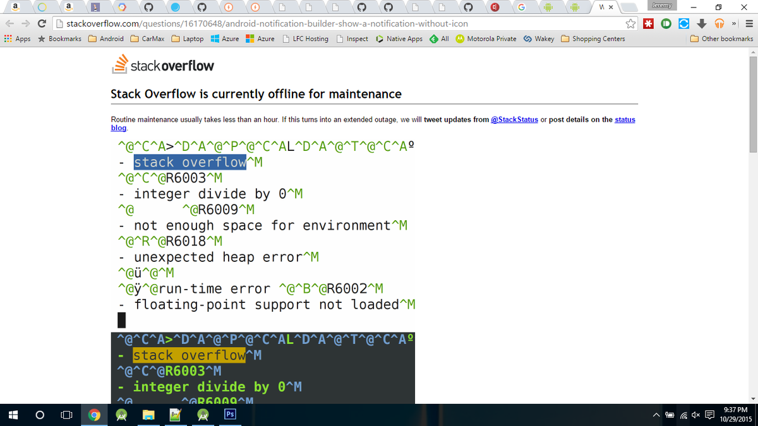Click the scrollbar down arrow

[752, 399]
